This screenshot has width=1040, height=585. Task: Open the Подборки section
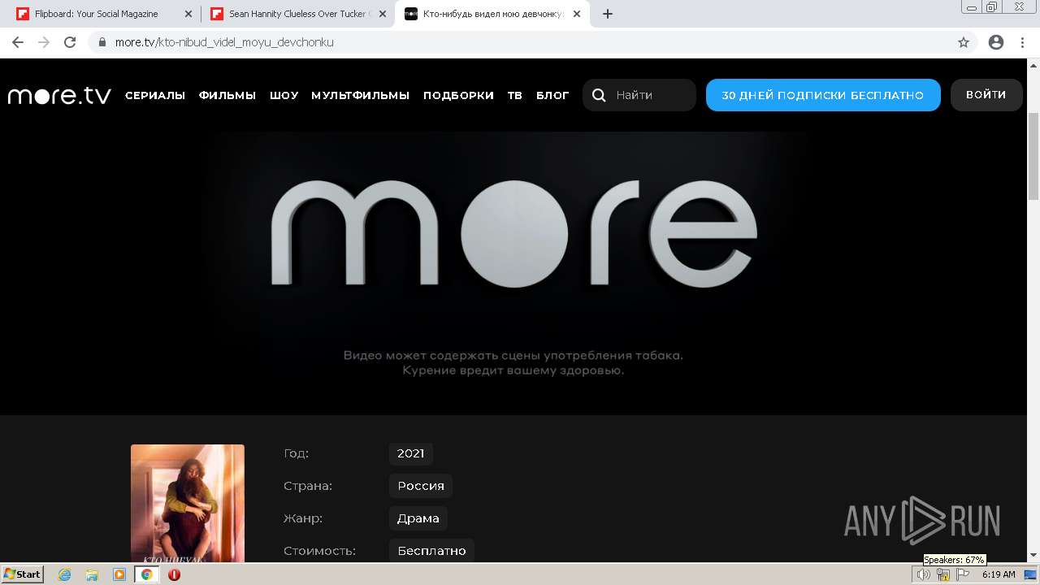(458, 95)
